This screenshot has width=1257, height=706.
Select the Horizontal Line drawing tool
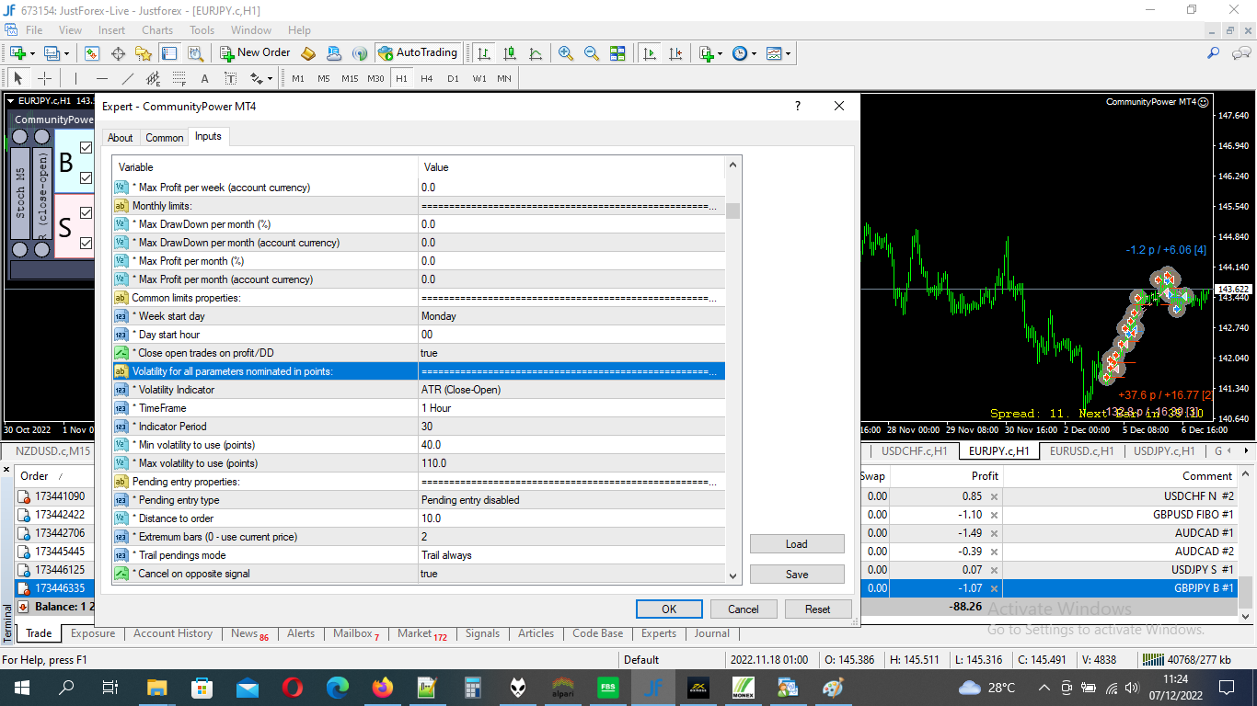coord(101,78)
